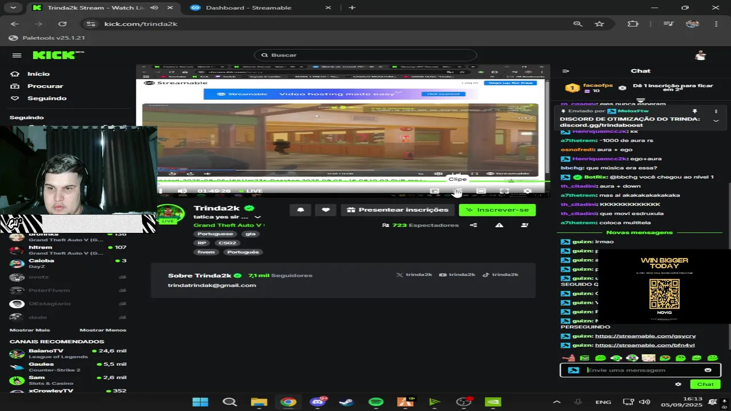Insert the Patrick pointing emote
731x411 pixels.
(x=568, y=358)
